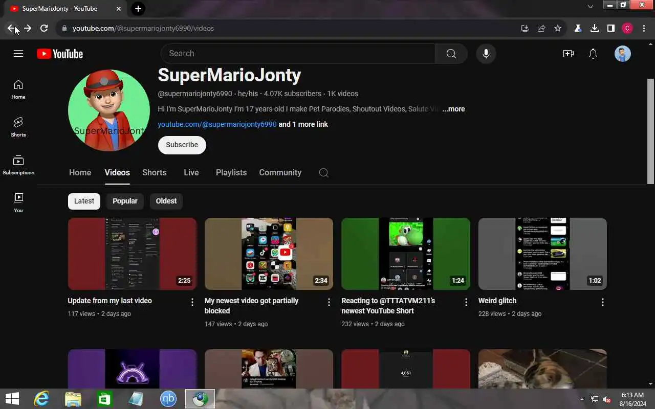Open the account avatar menu
The height and width of the screenshot is (409, 655).
click(622, 54)
